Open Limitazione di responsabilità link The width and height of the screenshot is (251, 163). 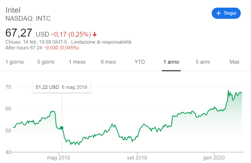[101, 42]
